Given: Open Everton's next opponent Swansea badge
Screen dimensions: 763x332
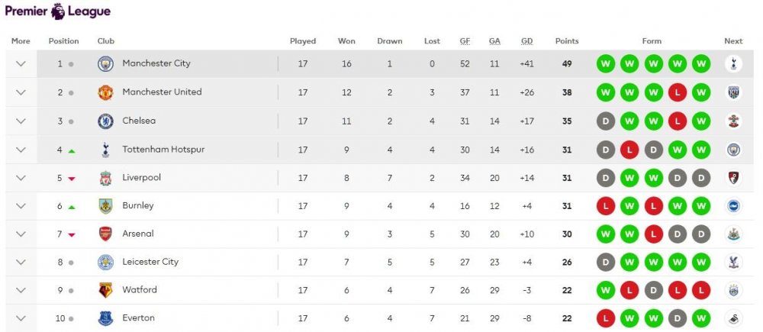Looking at the screenshot, I should click(733, 318).
